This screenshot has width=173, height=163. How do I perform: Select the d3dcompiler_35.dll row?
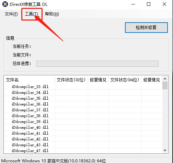pyautogui.click(x=83, y=98)
